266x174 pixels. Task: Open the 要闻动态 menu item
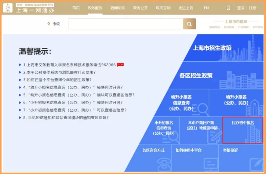(118, 8)
